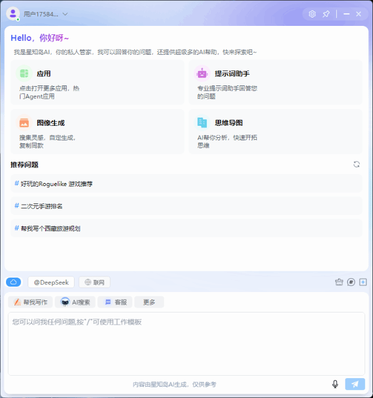The height and width of the screenshot is (398, 373).
Task: Click the 好玩的Roguelike 游戏推荐 question
Action: [x=57, y=184]
